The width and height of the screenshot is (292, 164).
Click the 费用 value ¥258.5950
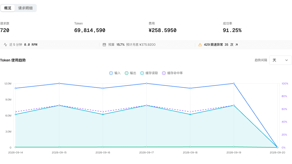click(x=163, y=30)
